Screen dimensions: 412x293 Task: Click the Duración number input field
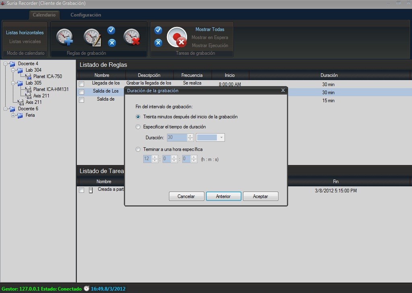pos(176,138)
